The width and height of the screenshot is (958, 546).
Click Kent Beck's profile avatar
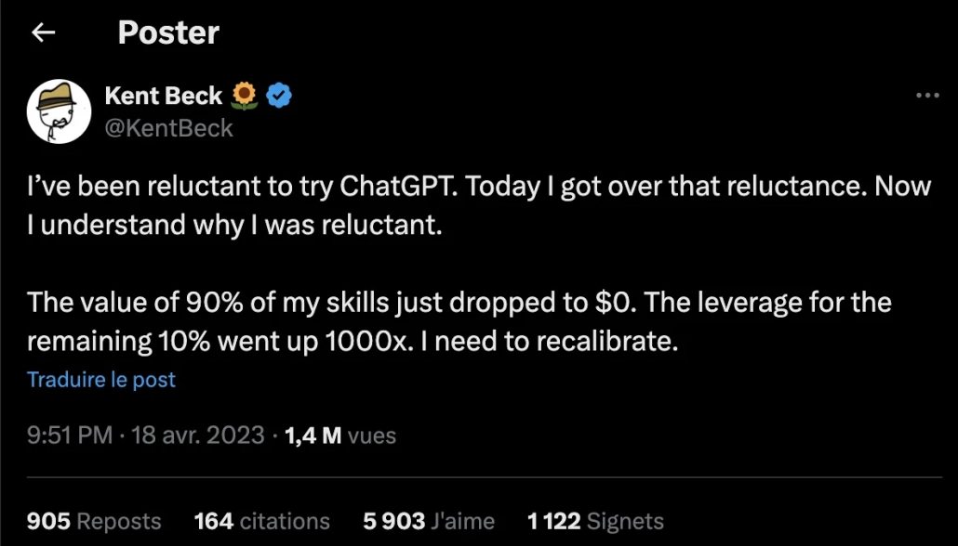coord(59,110)
